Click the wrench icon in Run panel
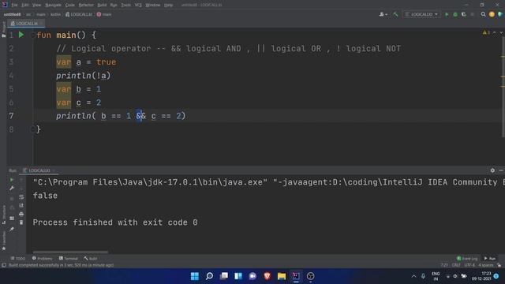 [x=12, y=188]
